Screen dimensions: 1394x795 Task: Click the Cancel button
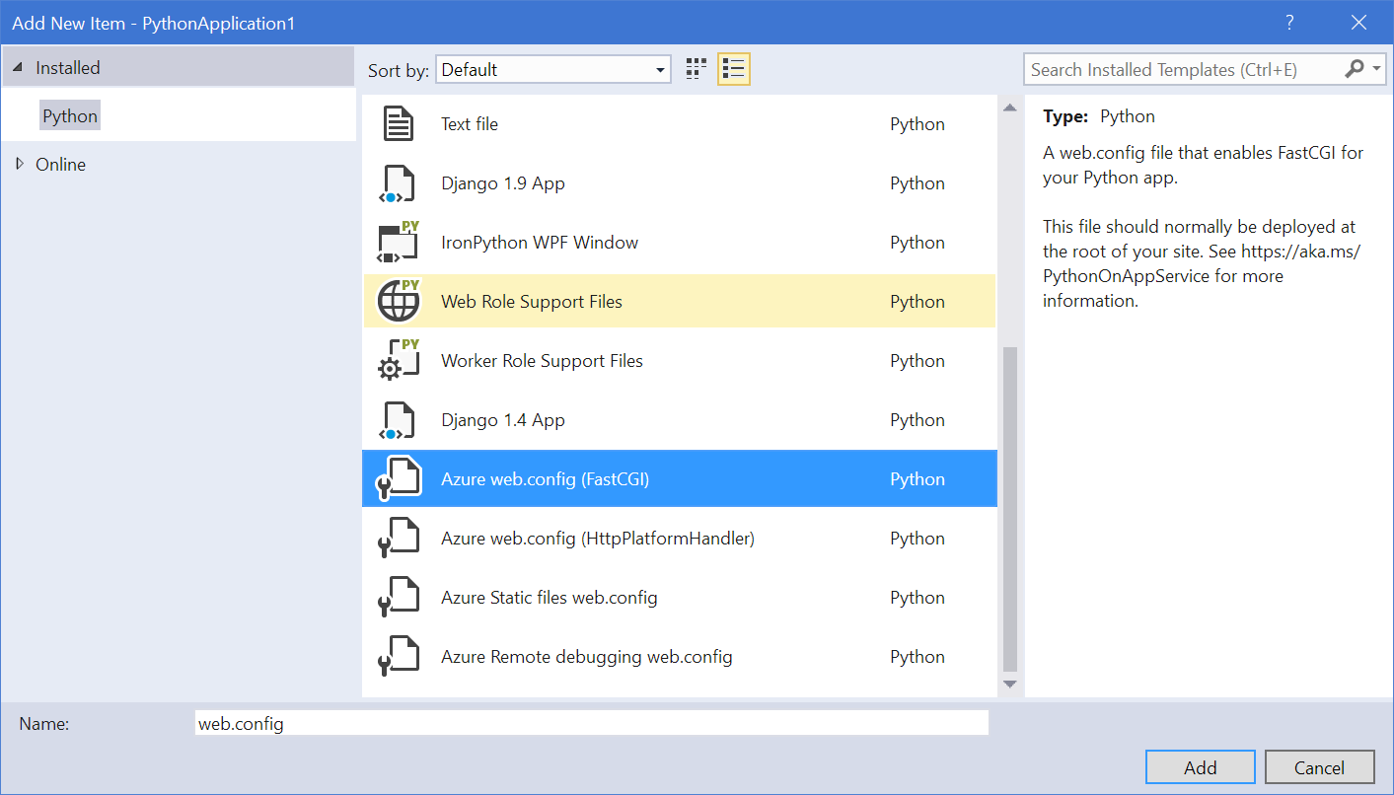tap(1319, 767)
